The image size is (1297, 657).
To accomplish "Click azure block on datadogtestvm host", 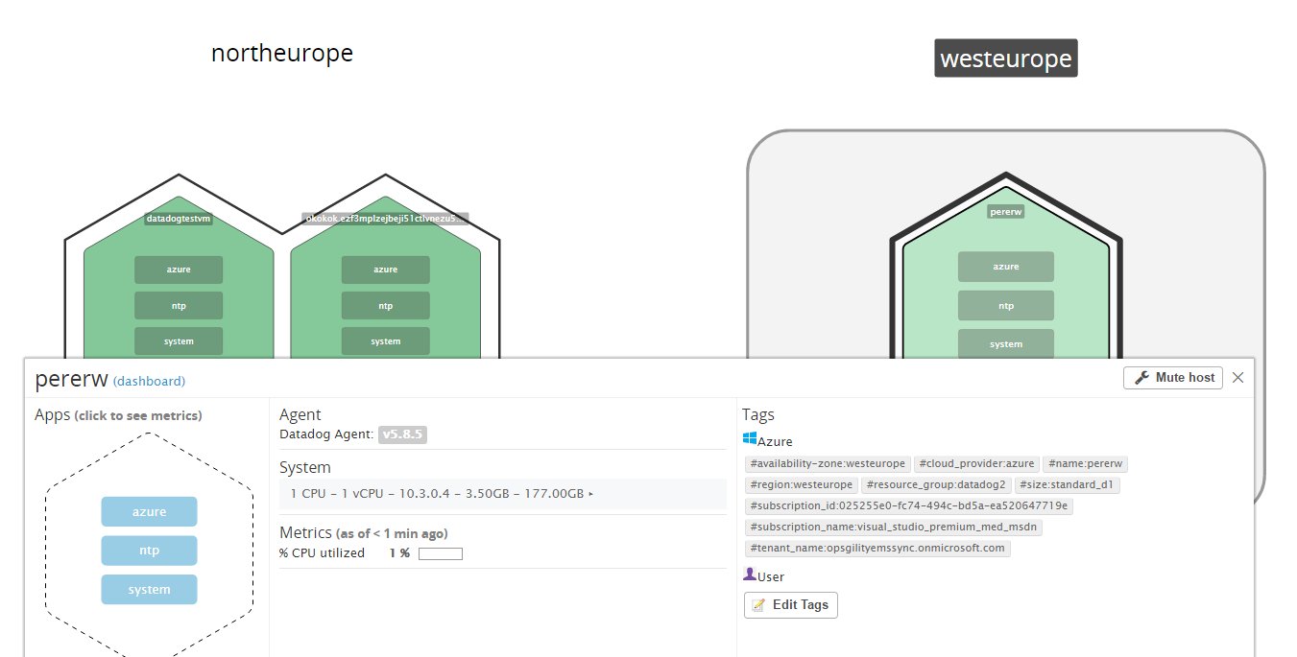I will [x=179, y=270].
